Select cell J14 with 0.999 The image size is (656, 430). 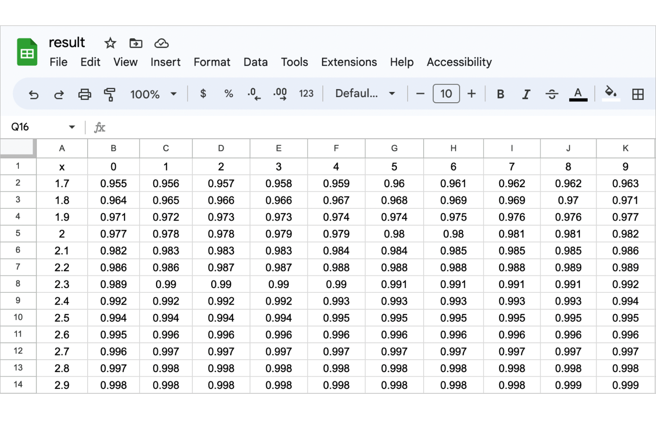pos(568,385)
